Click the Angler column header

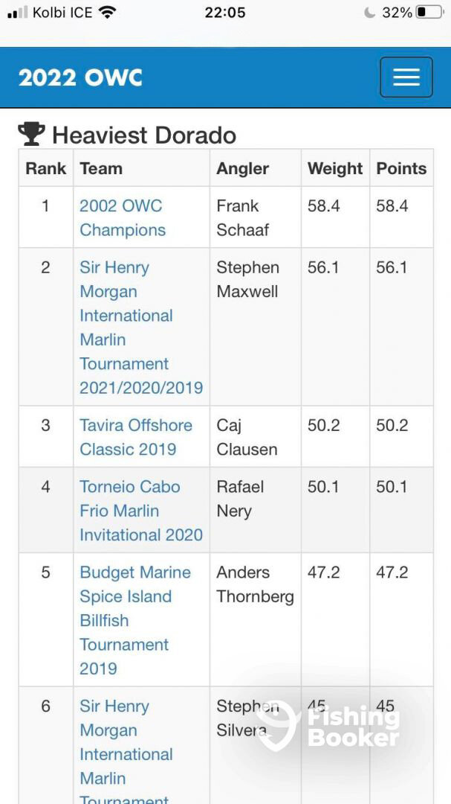pyautogui.click(x=242, y=168)
